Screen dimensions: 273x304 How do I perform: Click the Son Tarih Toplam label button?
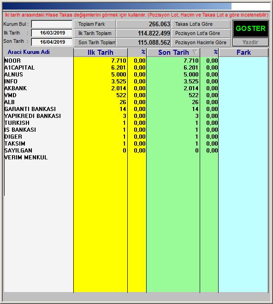[95, 42]
